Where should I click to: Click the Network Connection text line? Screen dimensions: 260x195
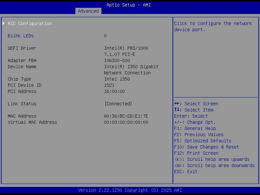127,73
